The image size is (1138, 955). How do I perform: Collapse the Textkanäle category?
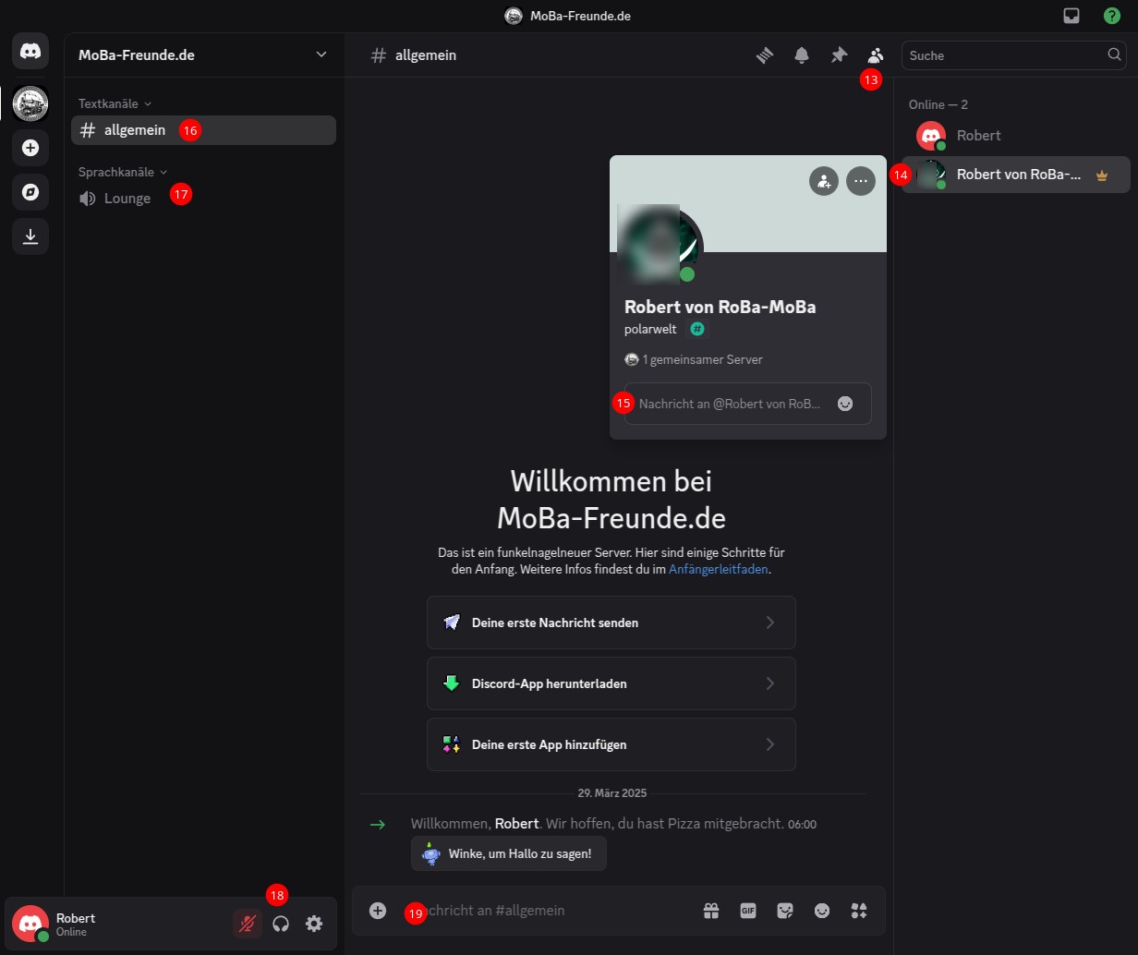115,103
